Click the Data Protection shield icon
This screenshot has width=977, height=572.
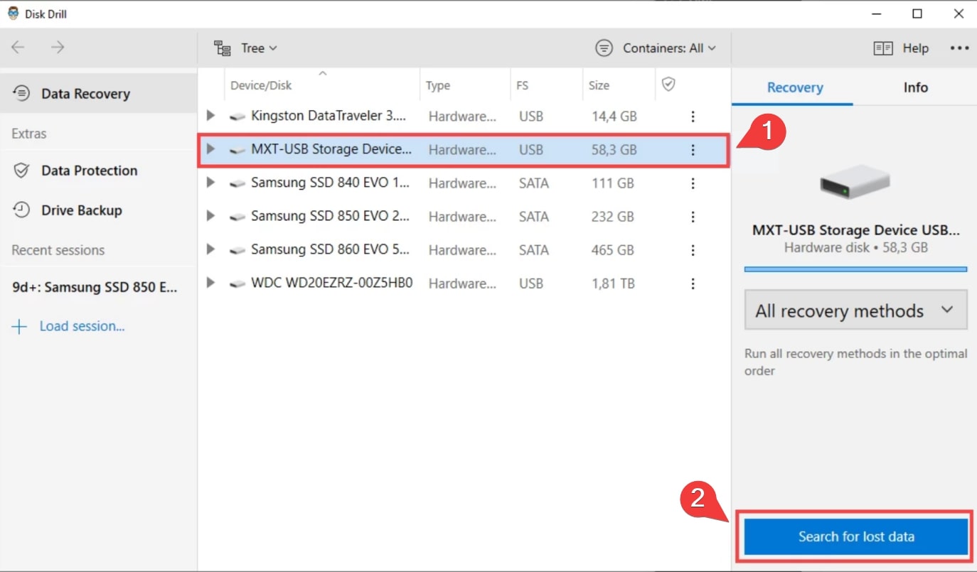click(x=22, y=171)
